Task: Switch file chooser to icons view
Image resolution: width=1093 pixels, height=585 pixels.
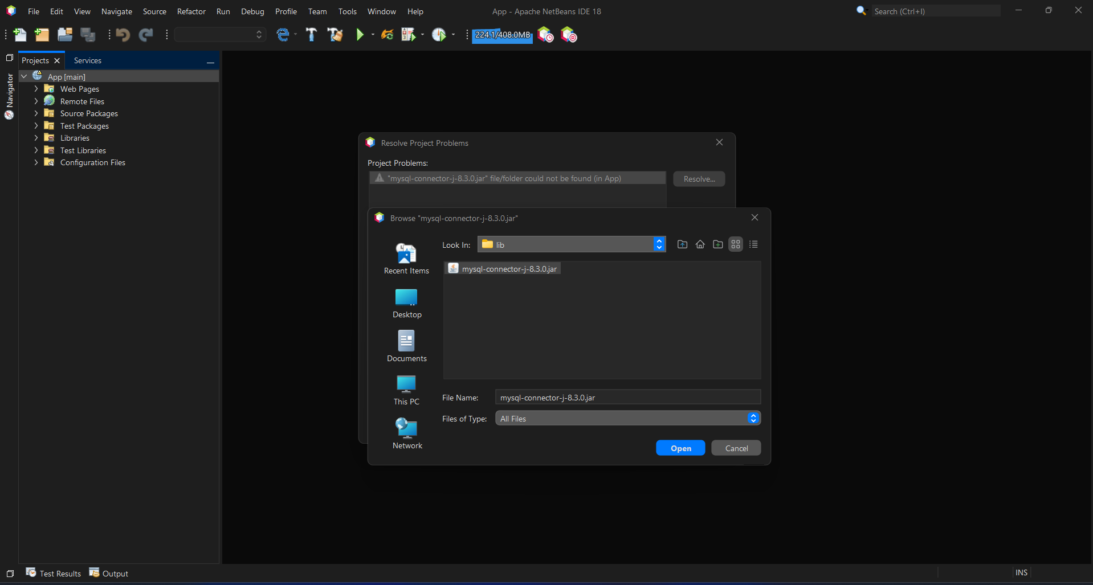Action: 736,244
